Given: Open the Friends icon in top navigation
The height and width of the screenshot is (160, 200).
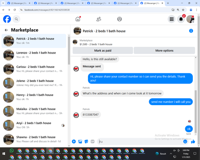Looking at the screenshot, I should pos(99,19).
